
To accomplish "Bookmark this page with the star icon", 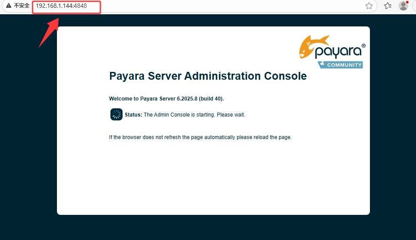I will coord(369,6).
